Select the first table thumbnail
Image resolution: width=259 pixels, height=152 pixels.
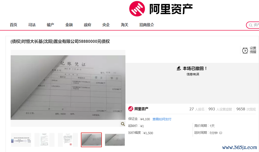click(21, 140)
